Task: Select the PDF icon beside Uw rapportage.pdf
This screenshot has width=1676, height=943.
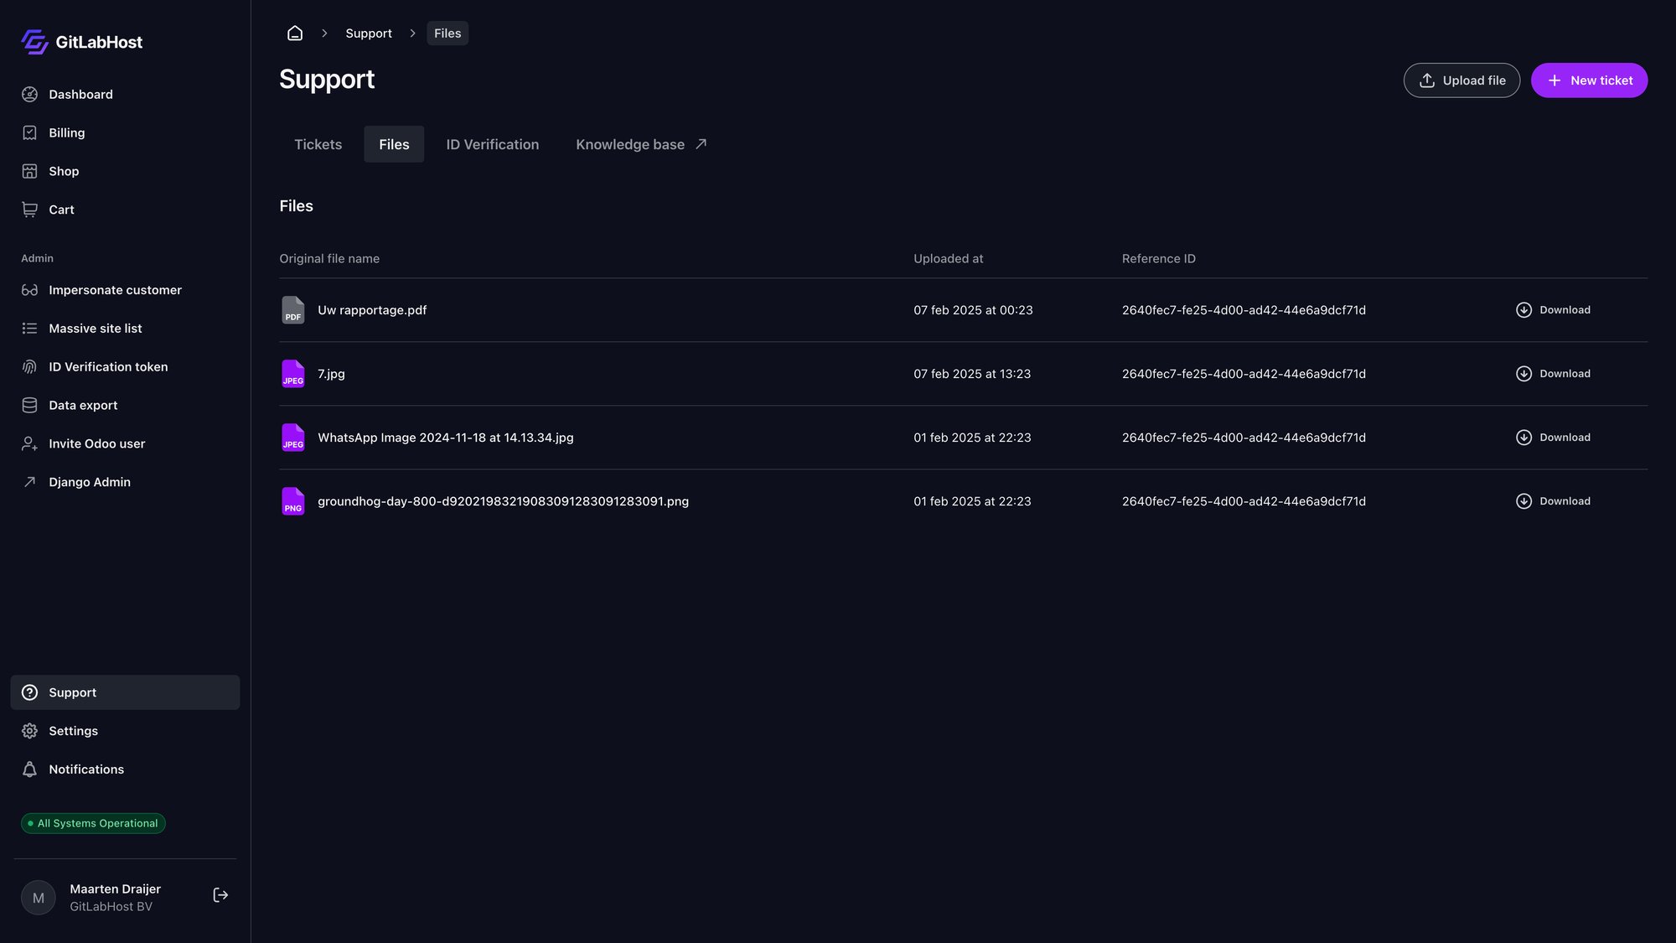Action: coord(292,309)
